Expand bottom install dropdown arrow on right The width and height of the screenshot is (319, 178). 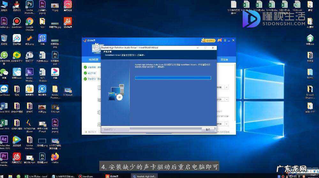click(x=227, y=124)
